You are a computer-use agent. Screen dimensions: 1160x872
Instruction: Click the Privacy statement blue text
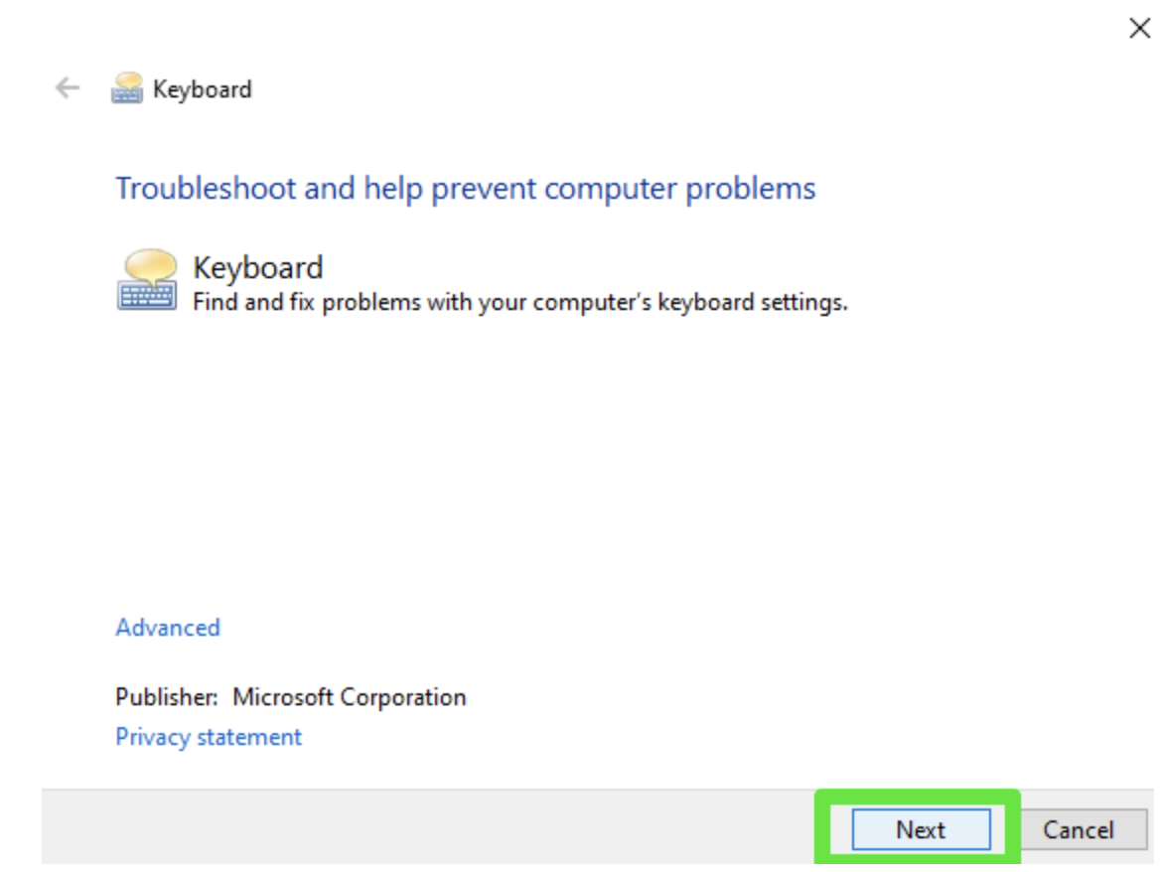[209, 736]
